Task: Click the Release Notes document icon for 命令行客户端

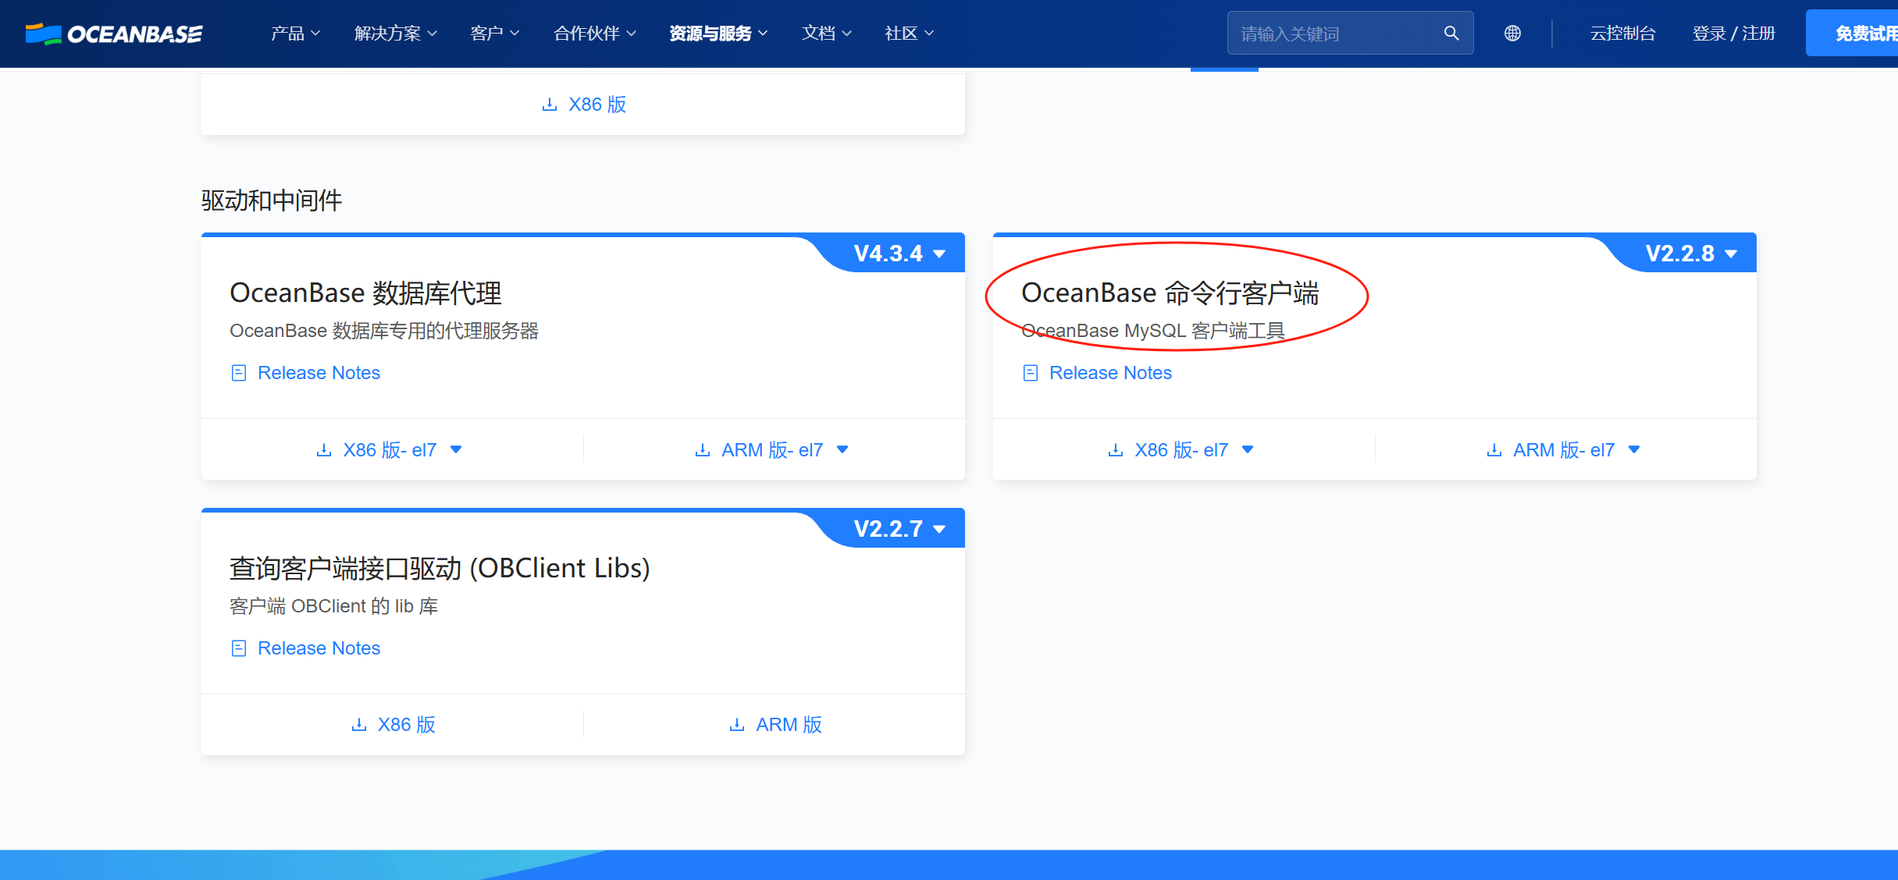Action: 1031,373
